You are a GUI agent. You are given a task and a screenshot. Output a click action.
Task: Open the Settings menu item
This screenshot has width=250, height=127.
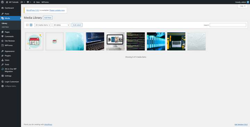tap(8, 76)
